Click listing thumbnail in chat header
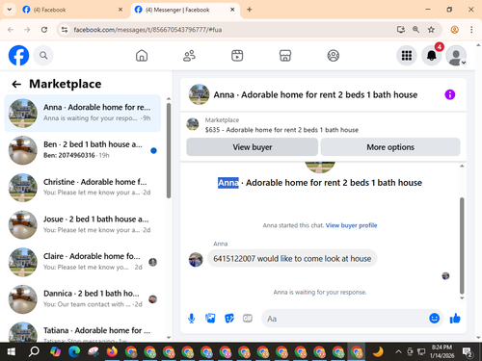 point(199,94)
